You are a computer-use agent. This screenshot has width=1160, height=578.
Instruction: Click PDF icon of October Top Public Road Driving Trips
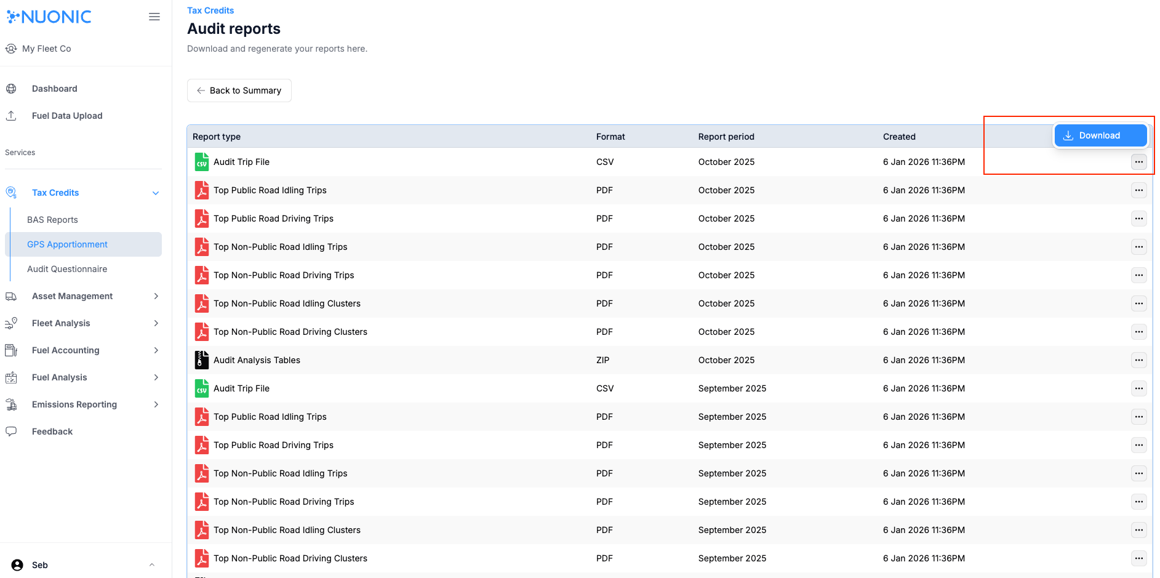[202, 219]
